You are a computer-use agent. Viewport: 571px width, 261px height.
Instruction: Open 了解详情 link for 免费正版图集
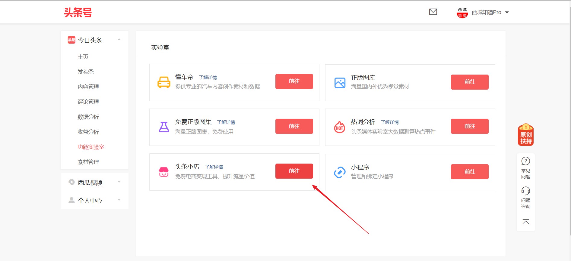[x=226, y=122]
